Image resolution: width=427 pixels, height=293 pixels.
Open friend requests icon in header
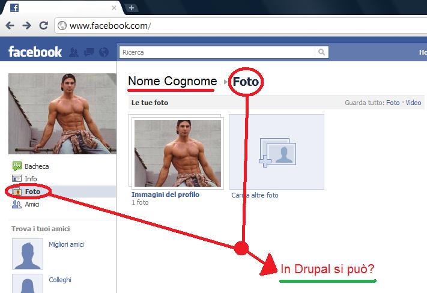pos(73,52)
